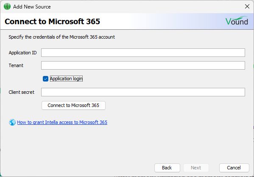
Task: Click the Client secret label
Action: [21, 92]
